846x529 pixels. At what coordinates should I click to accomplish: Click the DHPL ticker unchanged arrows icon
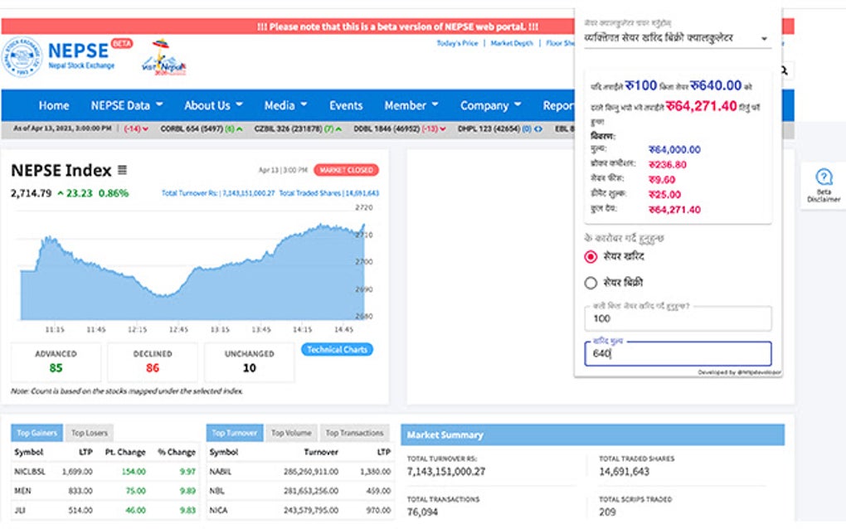538,129
